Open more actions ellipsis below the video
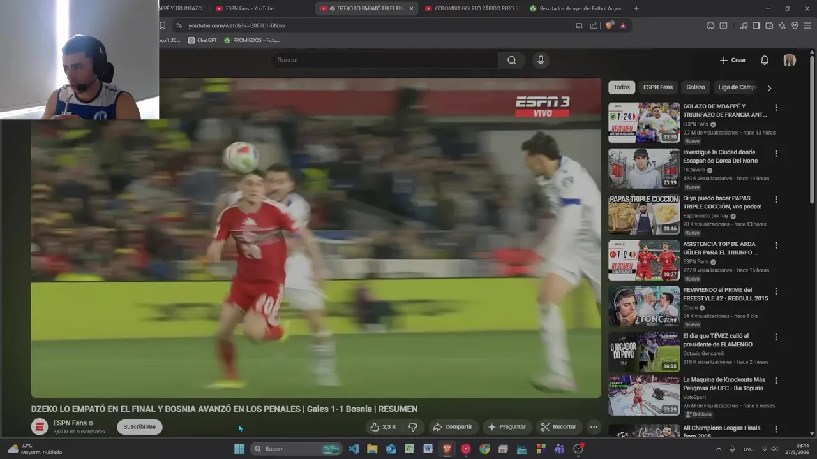Screen dimensions: 817x459 point(594,426)
